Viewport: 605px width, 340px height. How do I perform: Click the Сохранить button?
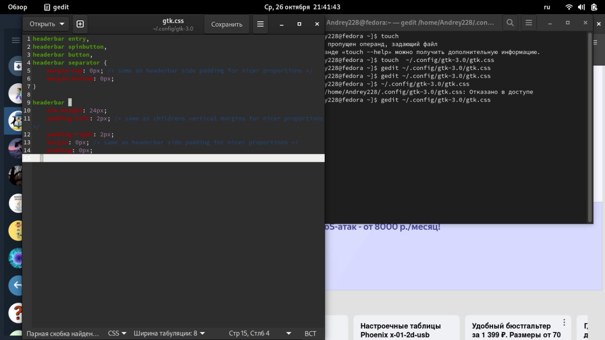point(227,24)
